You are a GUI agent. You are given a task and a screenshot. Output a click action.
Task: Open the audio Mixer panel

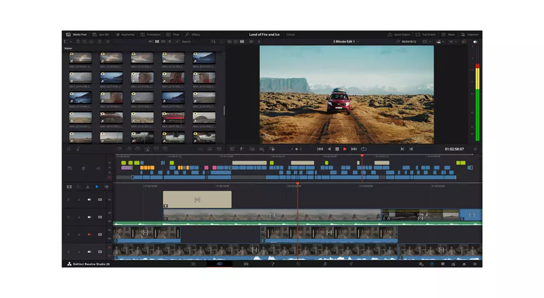point(448,34)
